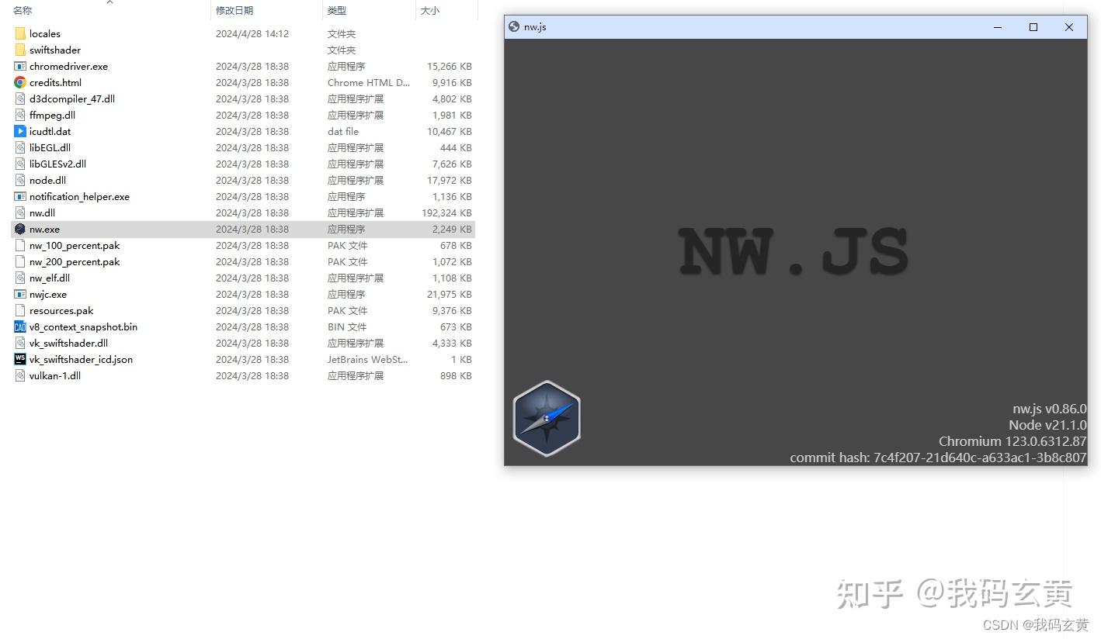
Task: Click the NW.js compass hexagon logo
Action: (546, 419)
